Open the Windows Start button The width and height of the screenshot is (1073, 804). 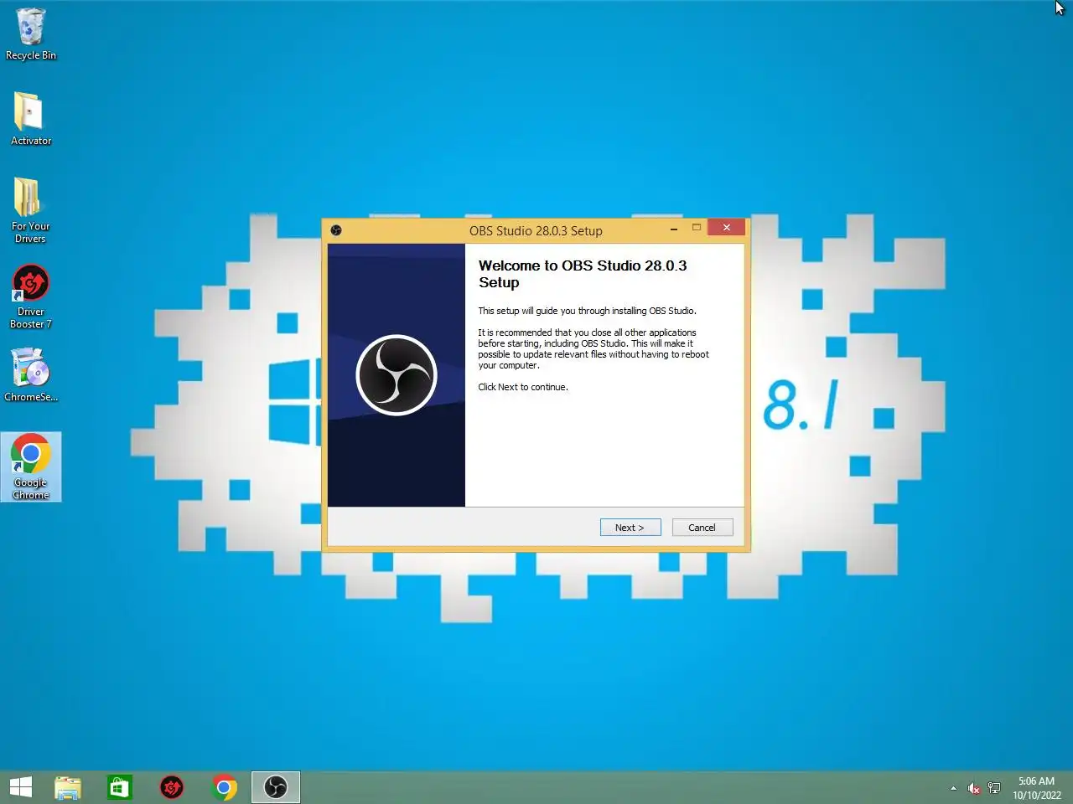(21, 787)
